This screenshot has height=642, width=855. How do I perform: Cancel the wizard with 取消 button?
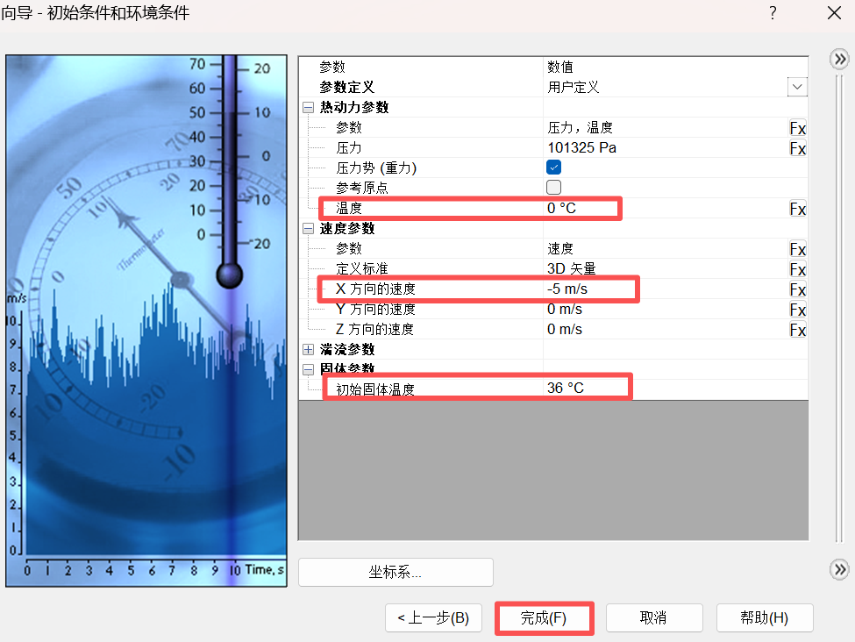point(654,618)
